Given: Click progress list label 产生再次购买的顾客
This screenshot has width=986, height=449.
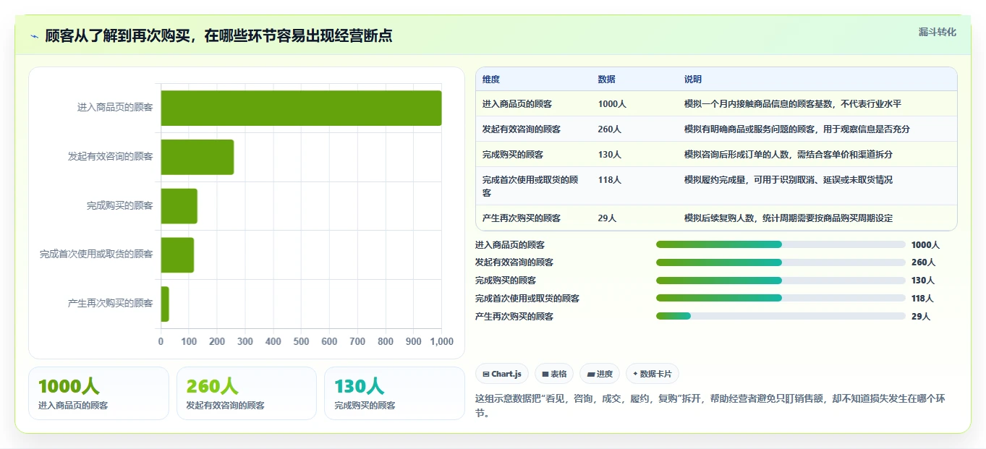Looking at the screenshot, I should pyautogui.click(x=514, y=317).
